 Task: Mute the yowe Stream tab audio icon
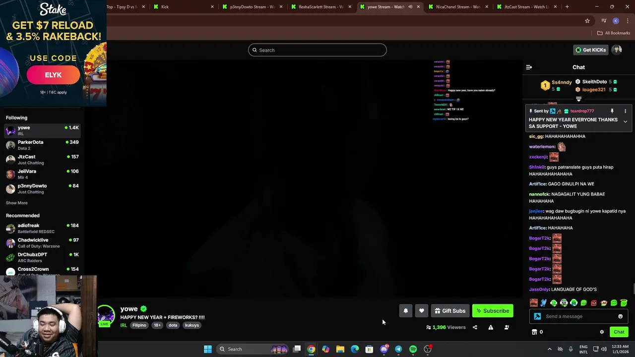[x=410, y=7]
